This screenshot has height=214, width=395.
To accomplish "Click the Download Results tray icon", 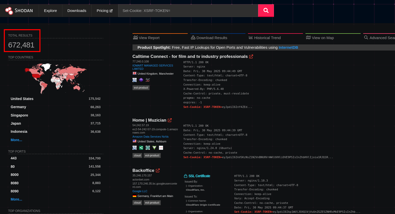I will (193, 38).
